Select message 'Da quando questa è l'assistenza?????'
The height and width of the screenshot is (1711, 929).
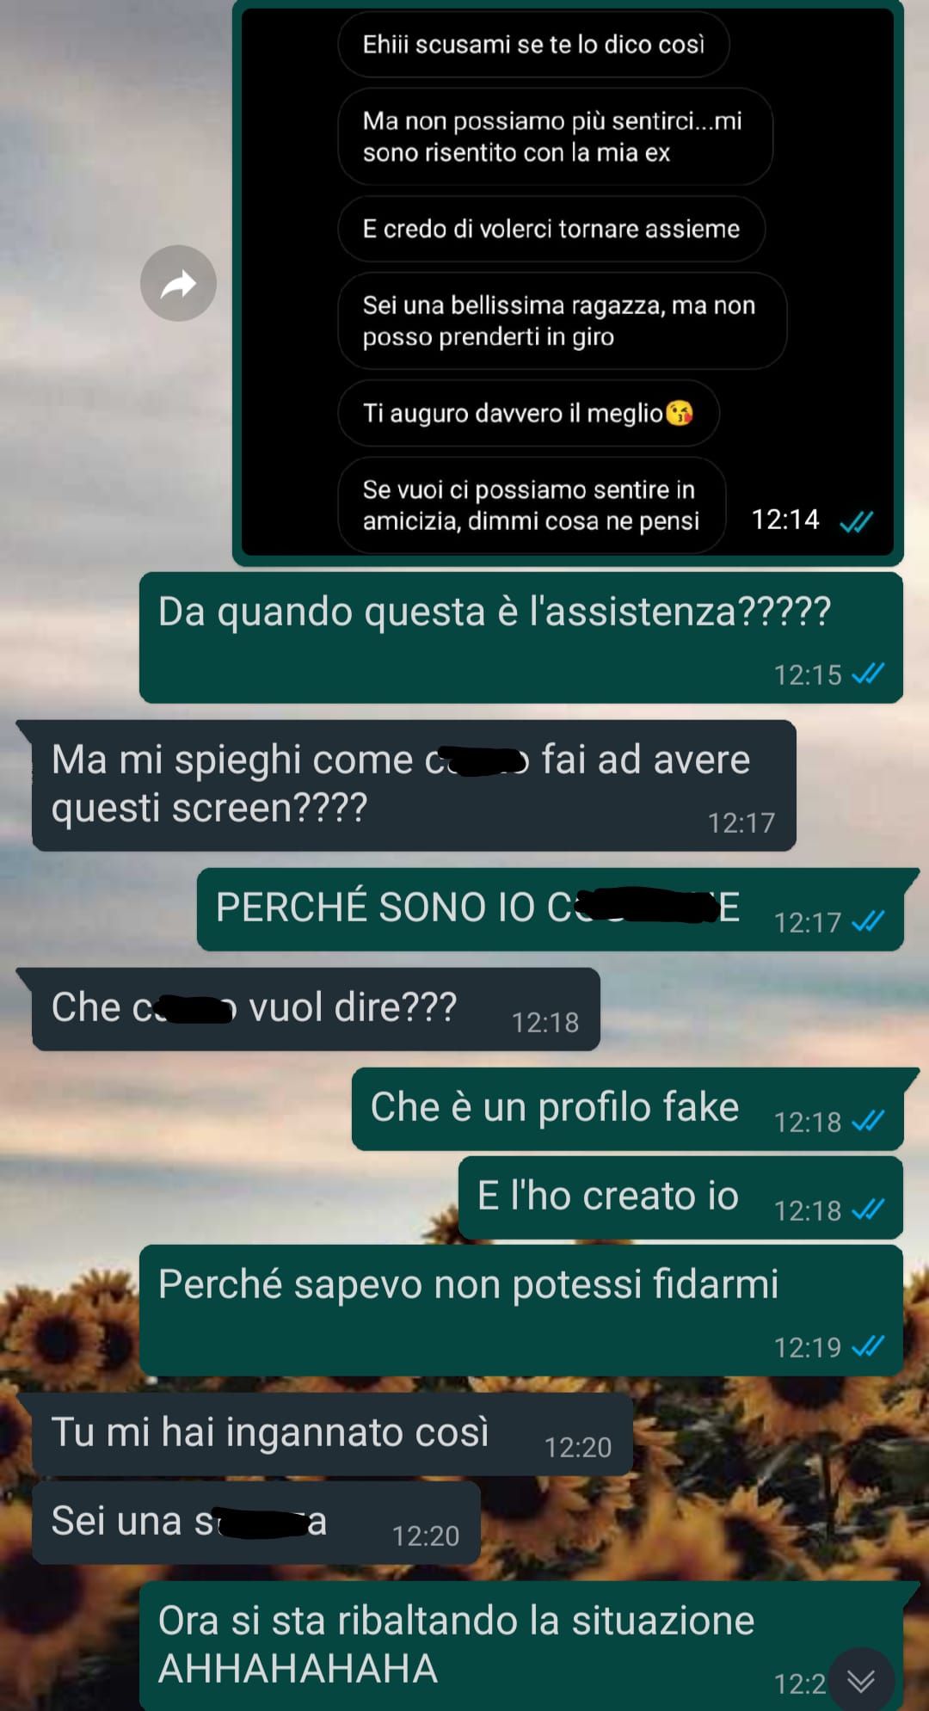(x=521, y=637)
